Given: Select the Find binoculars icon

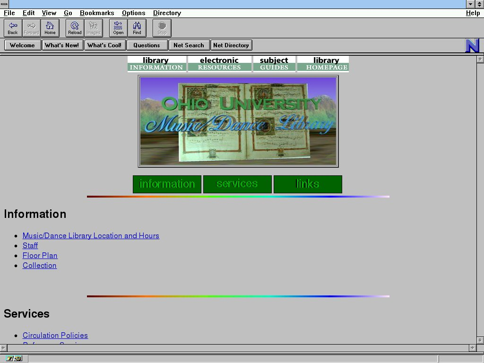Looking at the screenshot, I should coord(137,28).
